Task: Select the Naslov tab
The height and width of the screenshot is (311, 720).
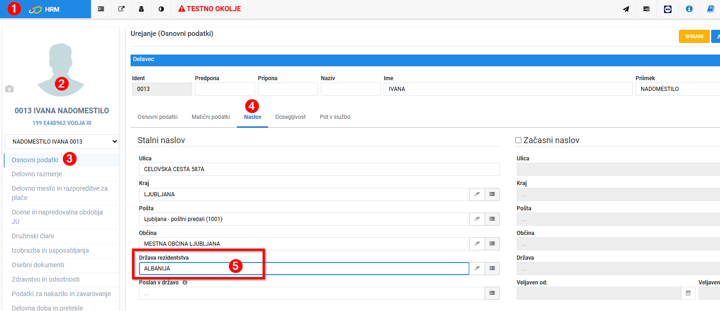Action: [252, 117]
